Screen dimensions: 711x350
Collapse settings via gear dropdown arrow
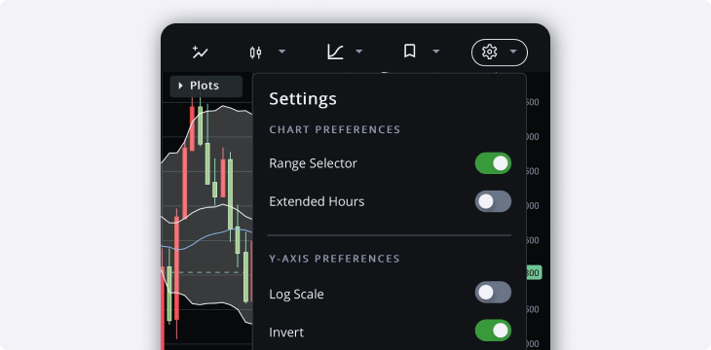(513, 52)
